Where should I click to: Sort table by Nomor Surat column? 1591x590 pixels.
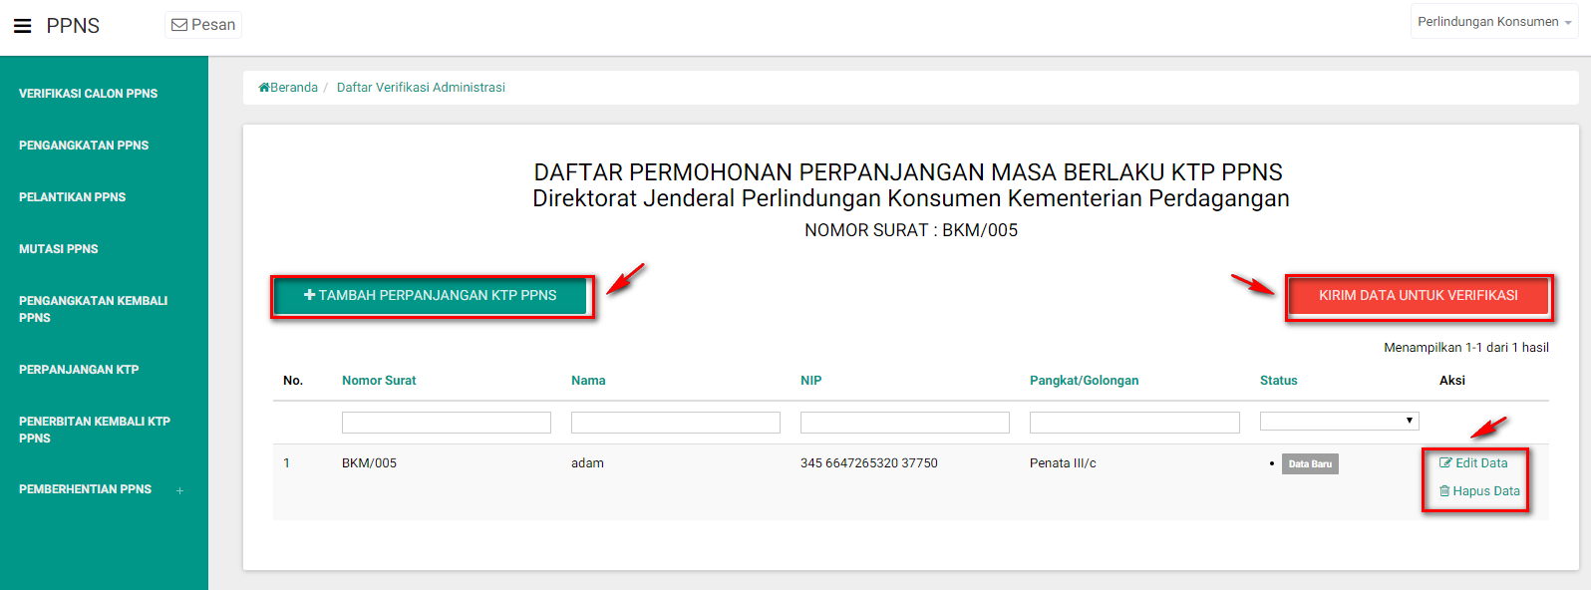(379, 381)
